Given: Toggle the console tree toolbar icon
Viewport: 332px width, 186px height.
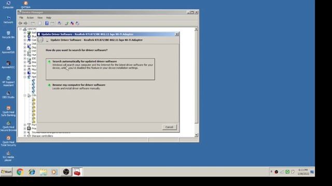Looking at the screenshot, I should click(33, 23).
